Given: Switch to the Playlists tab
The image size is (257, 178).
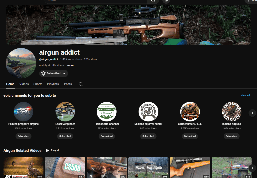Looking at the screenshot, I should 53,84.
